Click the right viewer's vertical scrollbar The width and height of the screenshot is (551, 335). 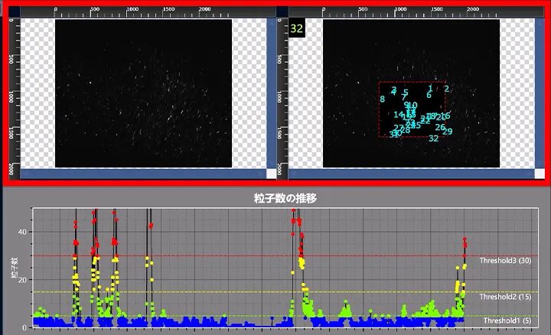click(x=540, y=93)
